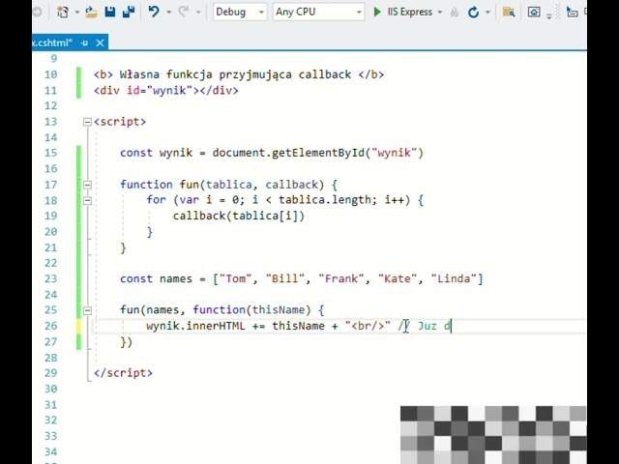Click the "Frank" string in names array
Viewport: 619px width, 464px height.
pos(344,279)
